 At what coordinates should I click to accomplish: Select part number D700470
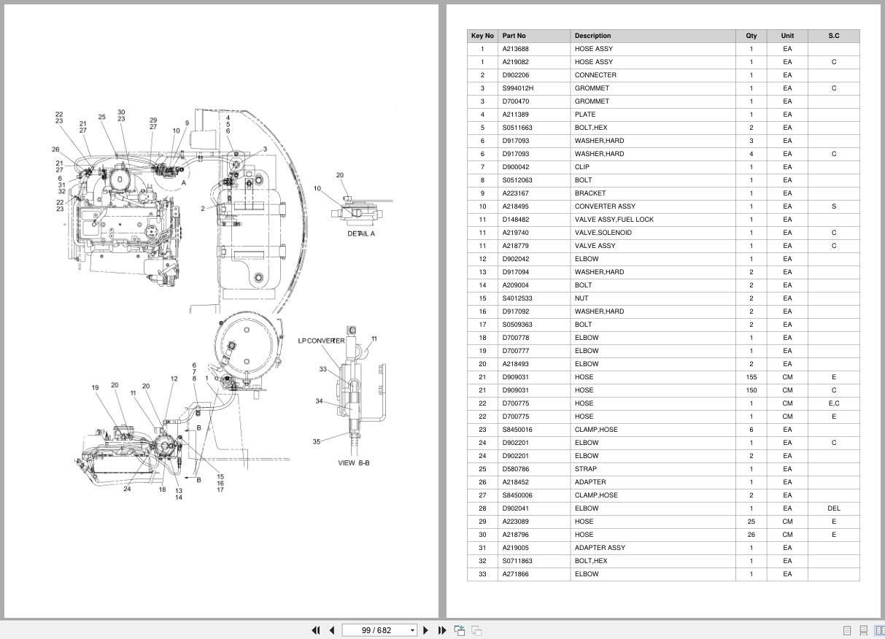pos(516,101)
